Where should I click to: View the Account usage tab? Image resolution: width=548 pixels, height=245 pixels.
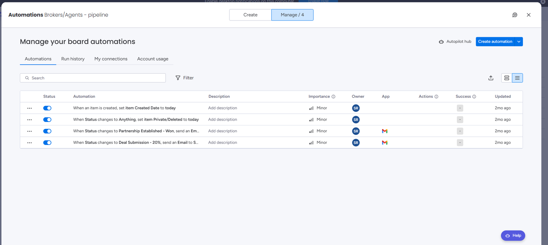[153, 59]
